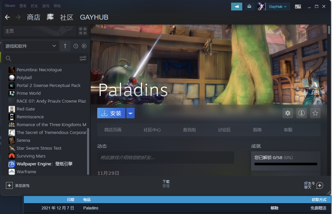The width and height of the screenshot is (332, 214).
Task: Open the 好友 menu
Action: click(34, 6)
